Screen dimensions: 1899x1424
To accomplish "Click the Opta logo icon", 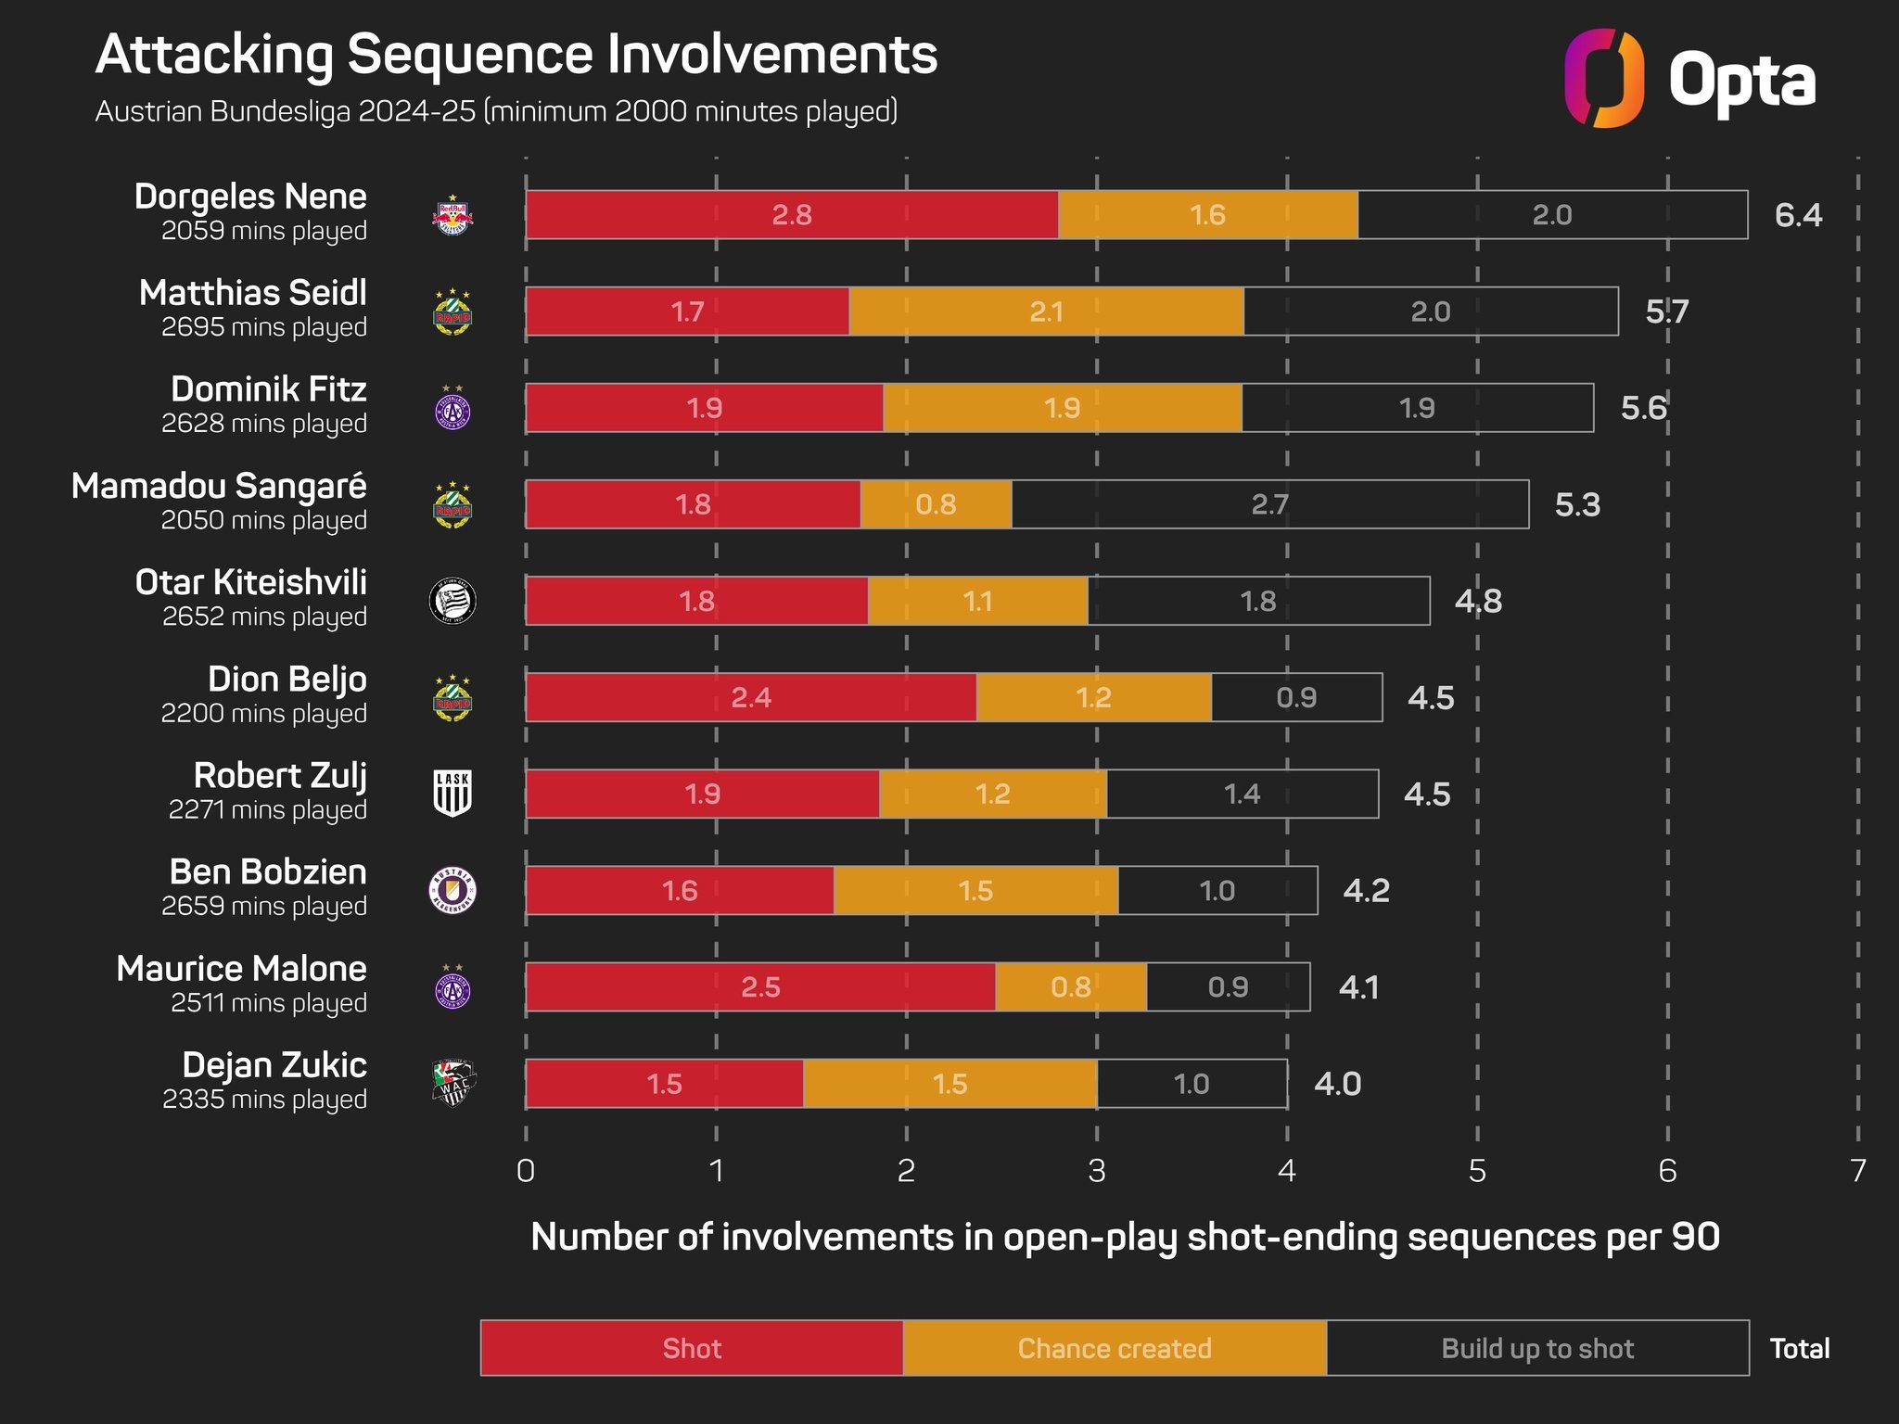I will click(x=1604, y=78).
